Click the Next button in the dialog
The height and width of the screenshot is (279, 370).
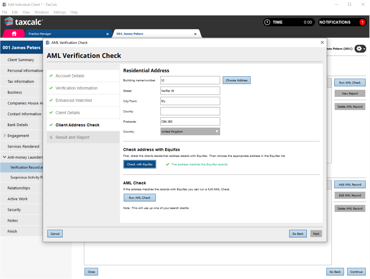coord(316,234)
